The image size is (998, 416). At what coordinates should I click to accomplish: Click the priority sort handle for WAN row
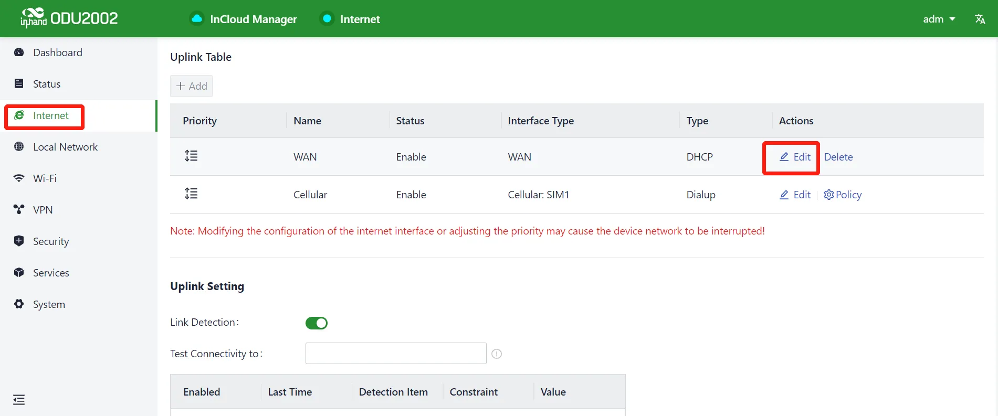click(191, 156)
